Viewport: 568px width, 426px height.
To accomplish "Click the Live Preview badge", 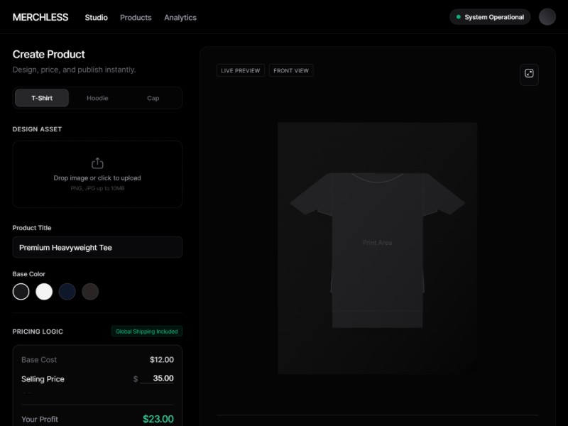I will coord(241,70).
